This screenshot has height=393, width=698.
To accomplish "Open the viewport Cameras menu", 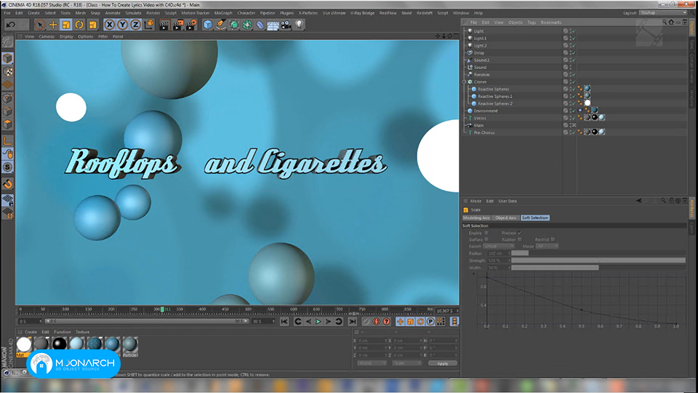I will click(47, 36).
